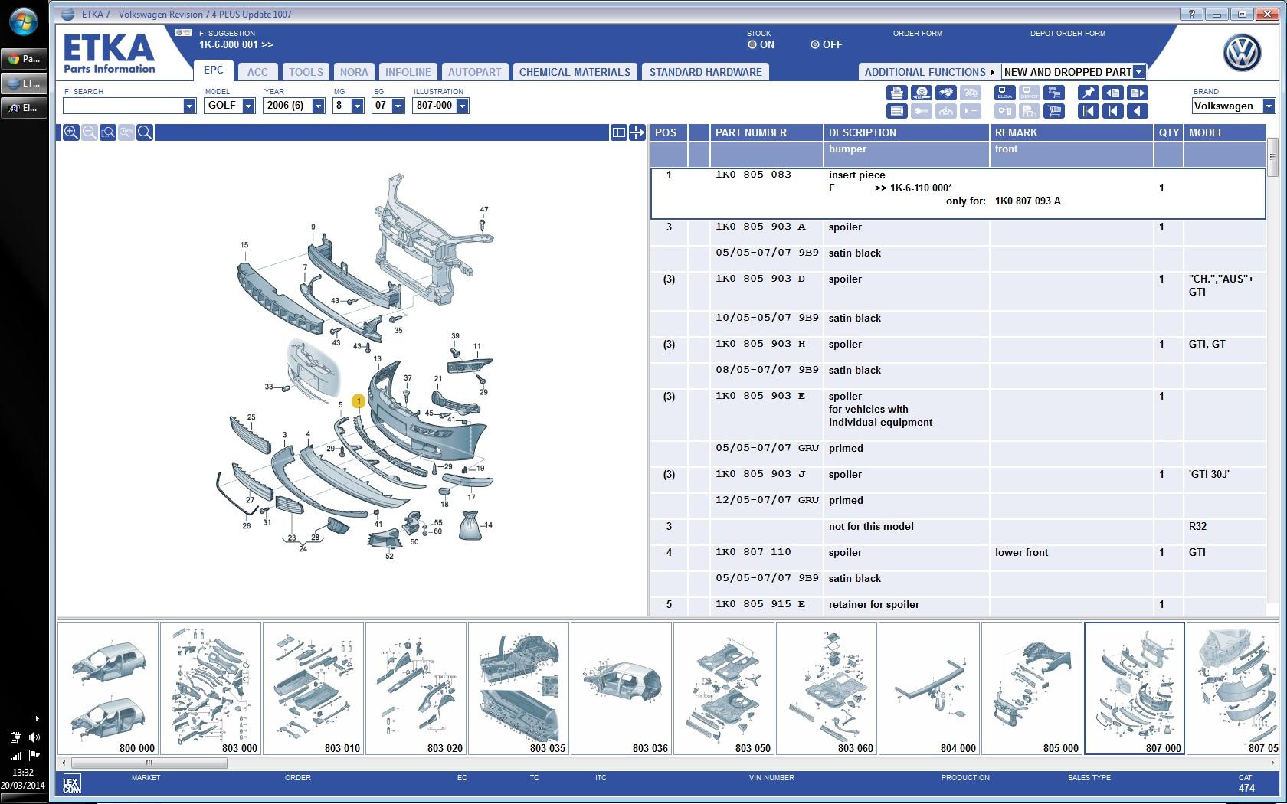
Task: Go to previous page document icon
Action: [x=1113, y=93]
